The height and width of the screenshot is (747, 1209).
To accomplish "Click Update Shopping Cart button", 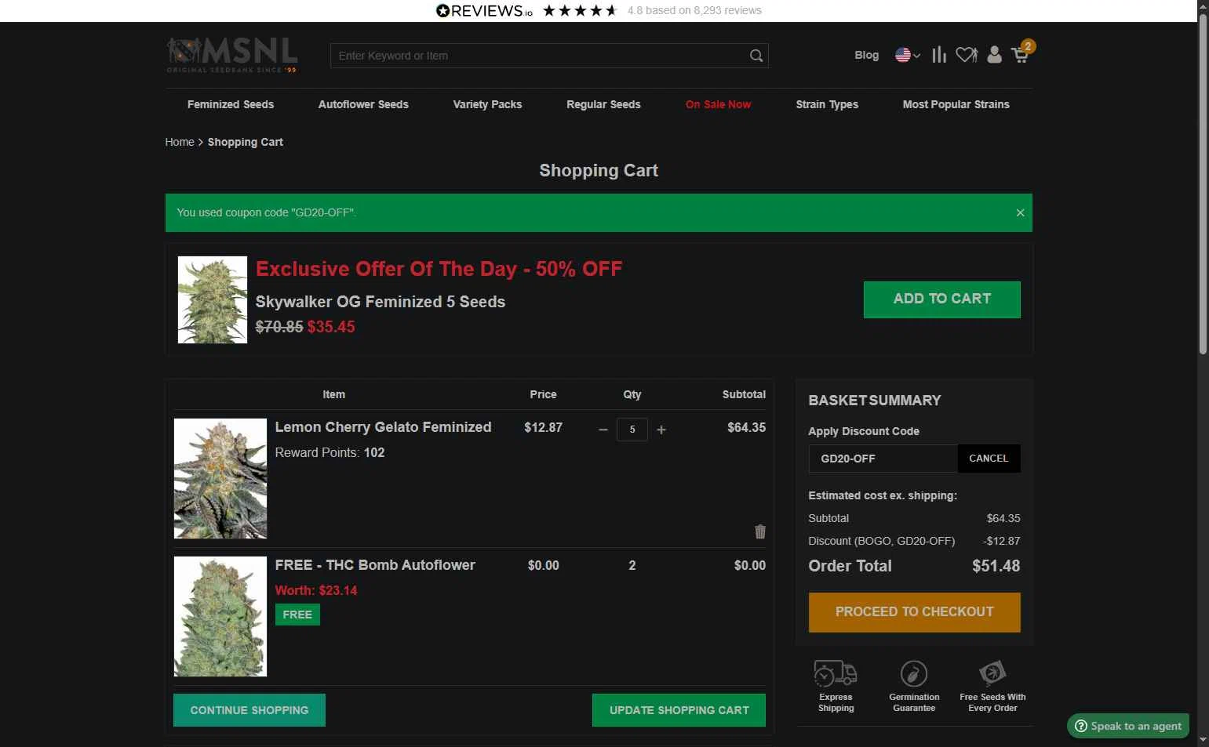I will pyautogui.click(x=679, y=710).
